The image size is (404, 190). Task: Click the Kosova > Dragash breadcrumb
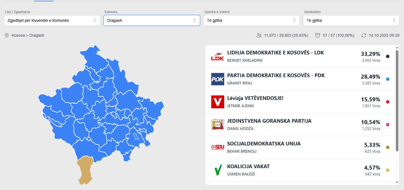(28, 35)
